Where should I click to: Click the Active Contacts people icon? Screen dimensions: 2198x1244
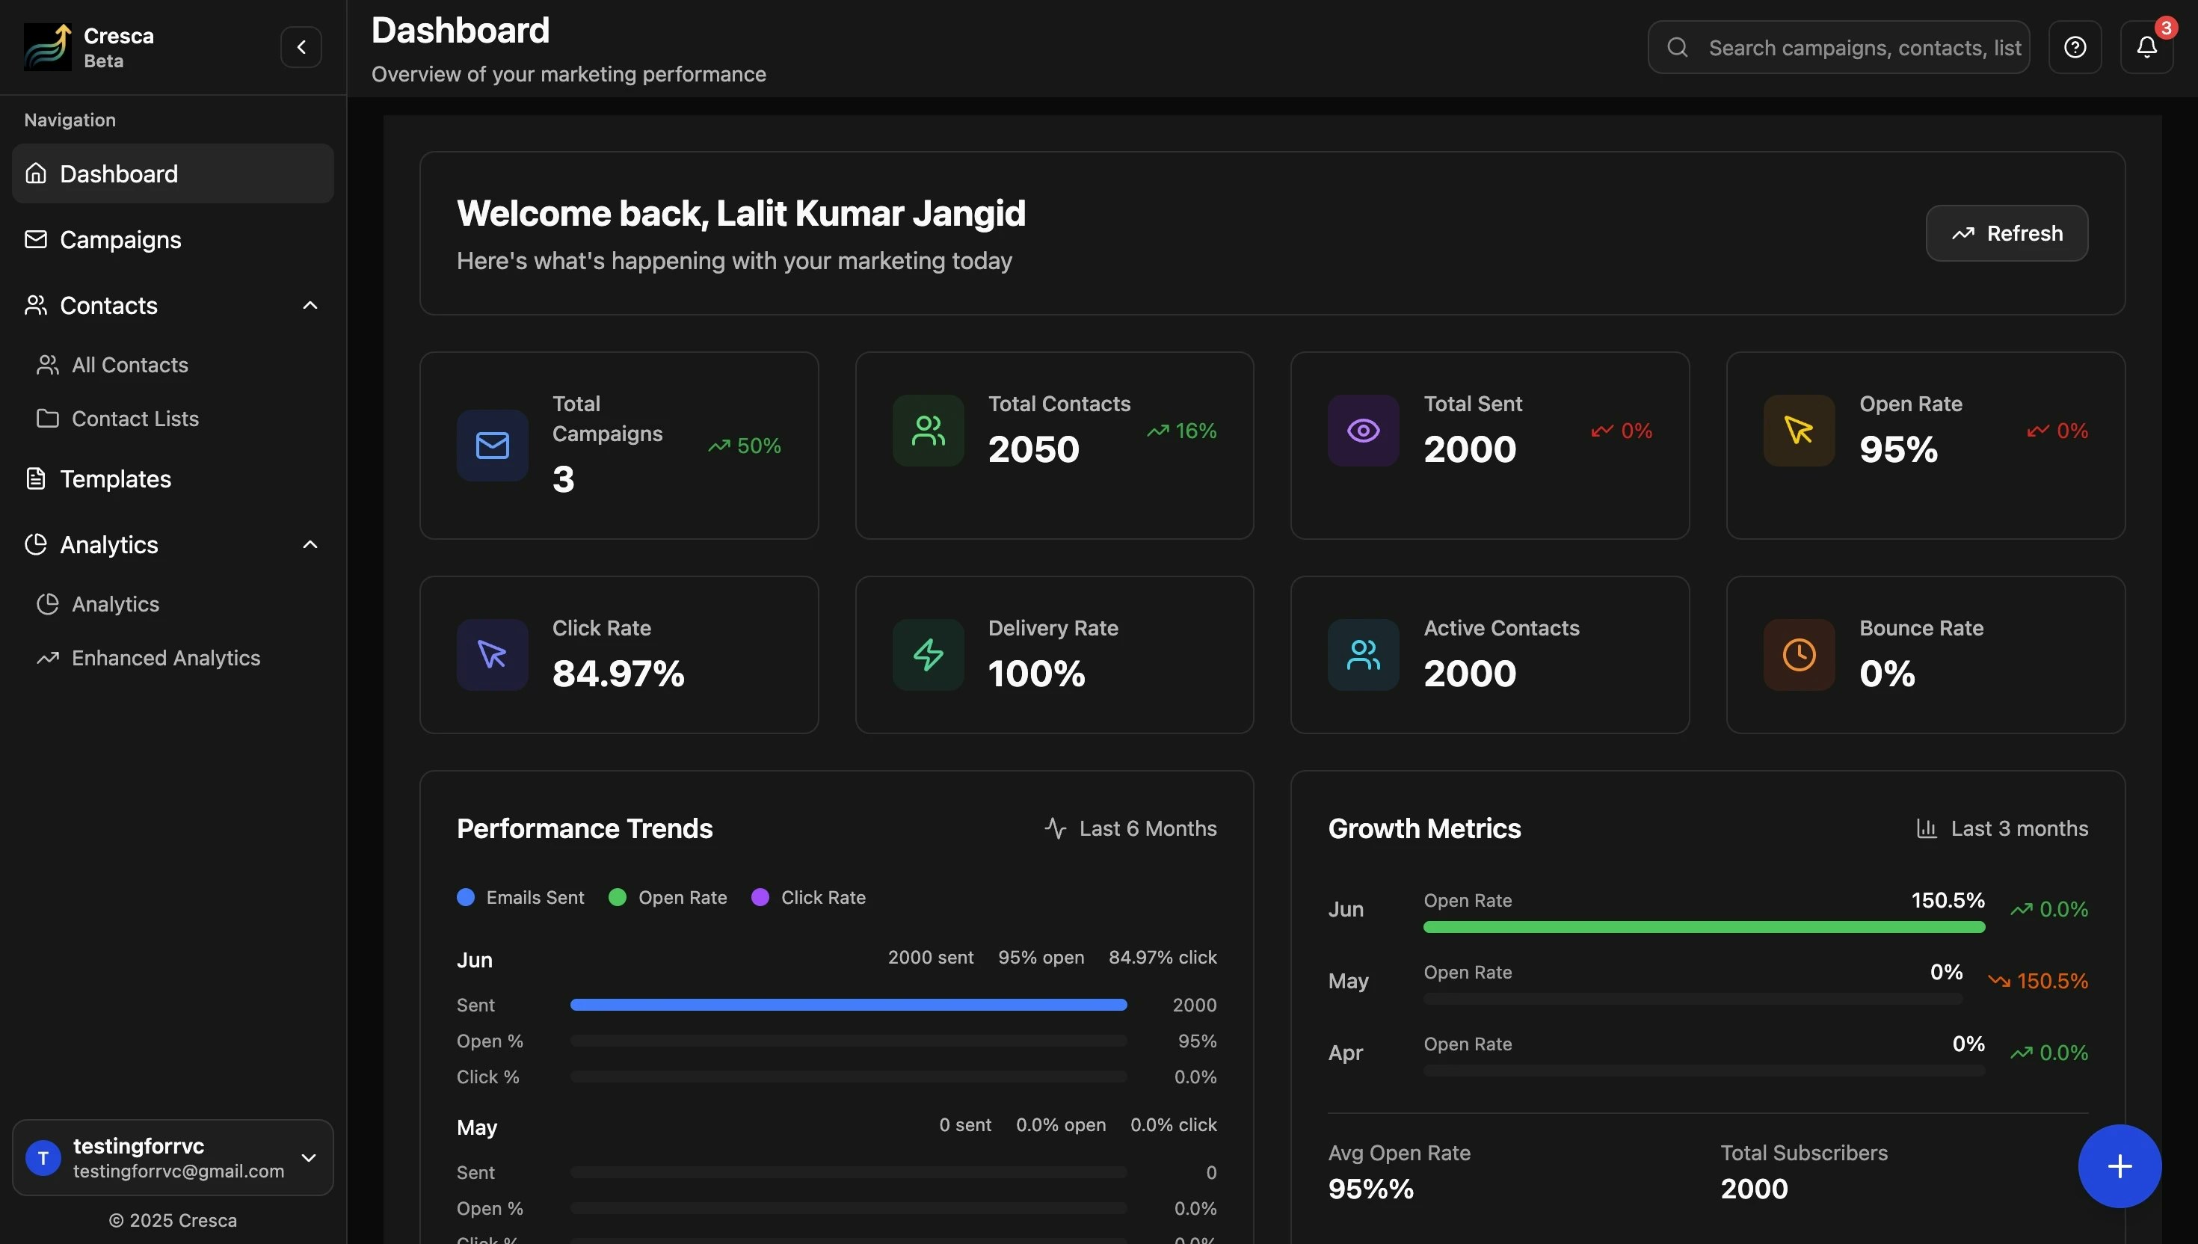1364,654
